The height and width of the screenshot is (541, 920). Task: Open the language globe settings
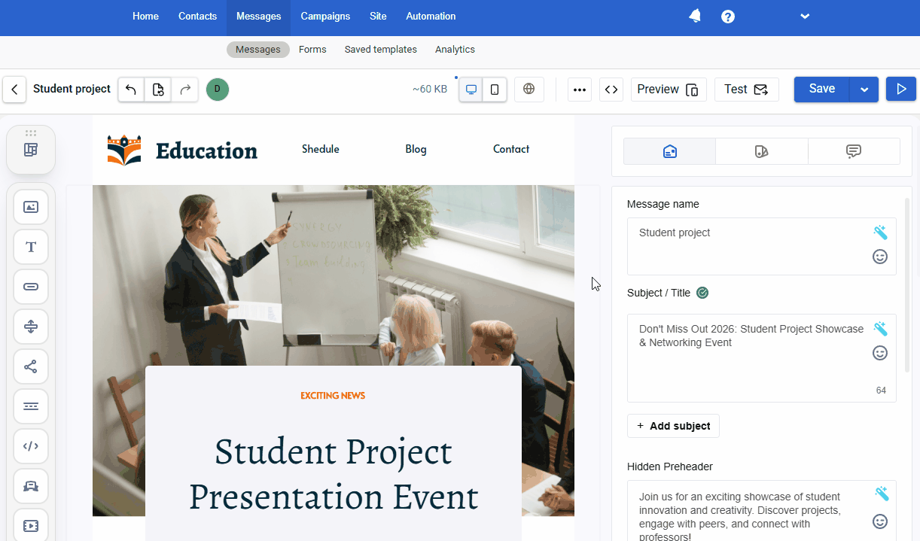[529, 89]
